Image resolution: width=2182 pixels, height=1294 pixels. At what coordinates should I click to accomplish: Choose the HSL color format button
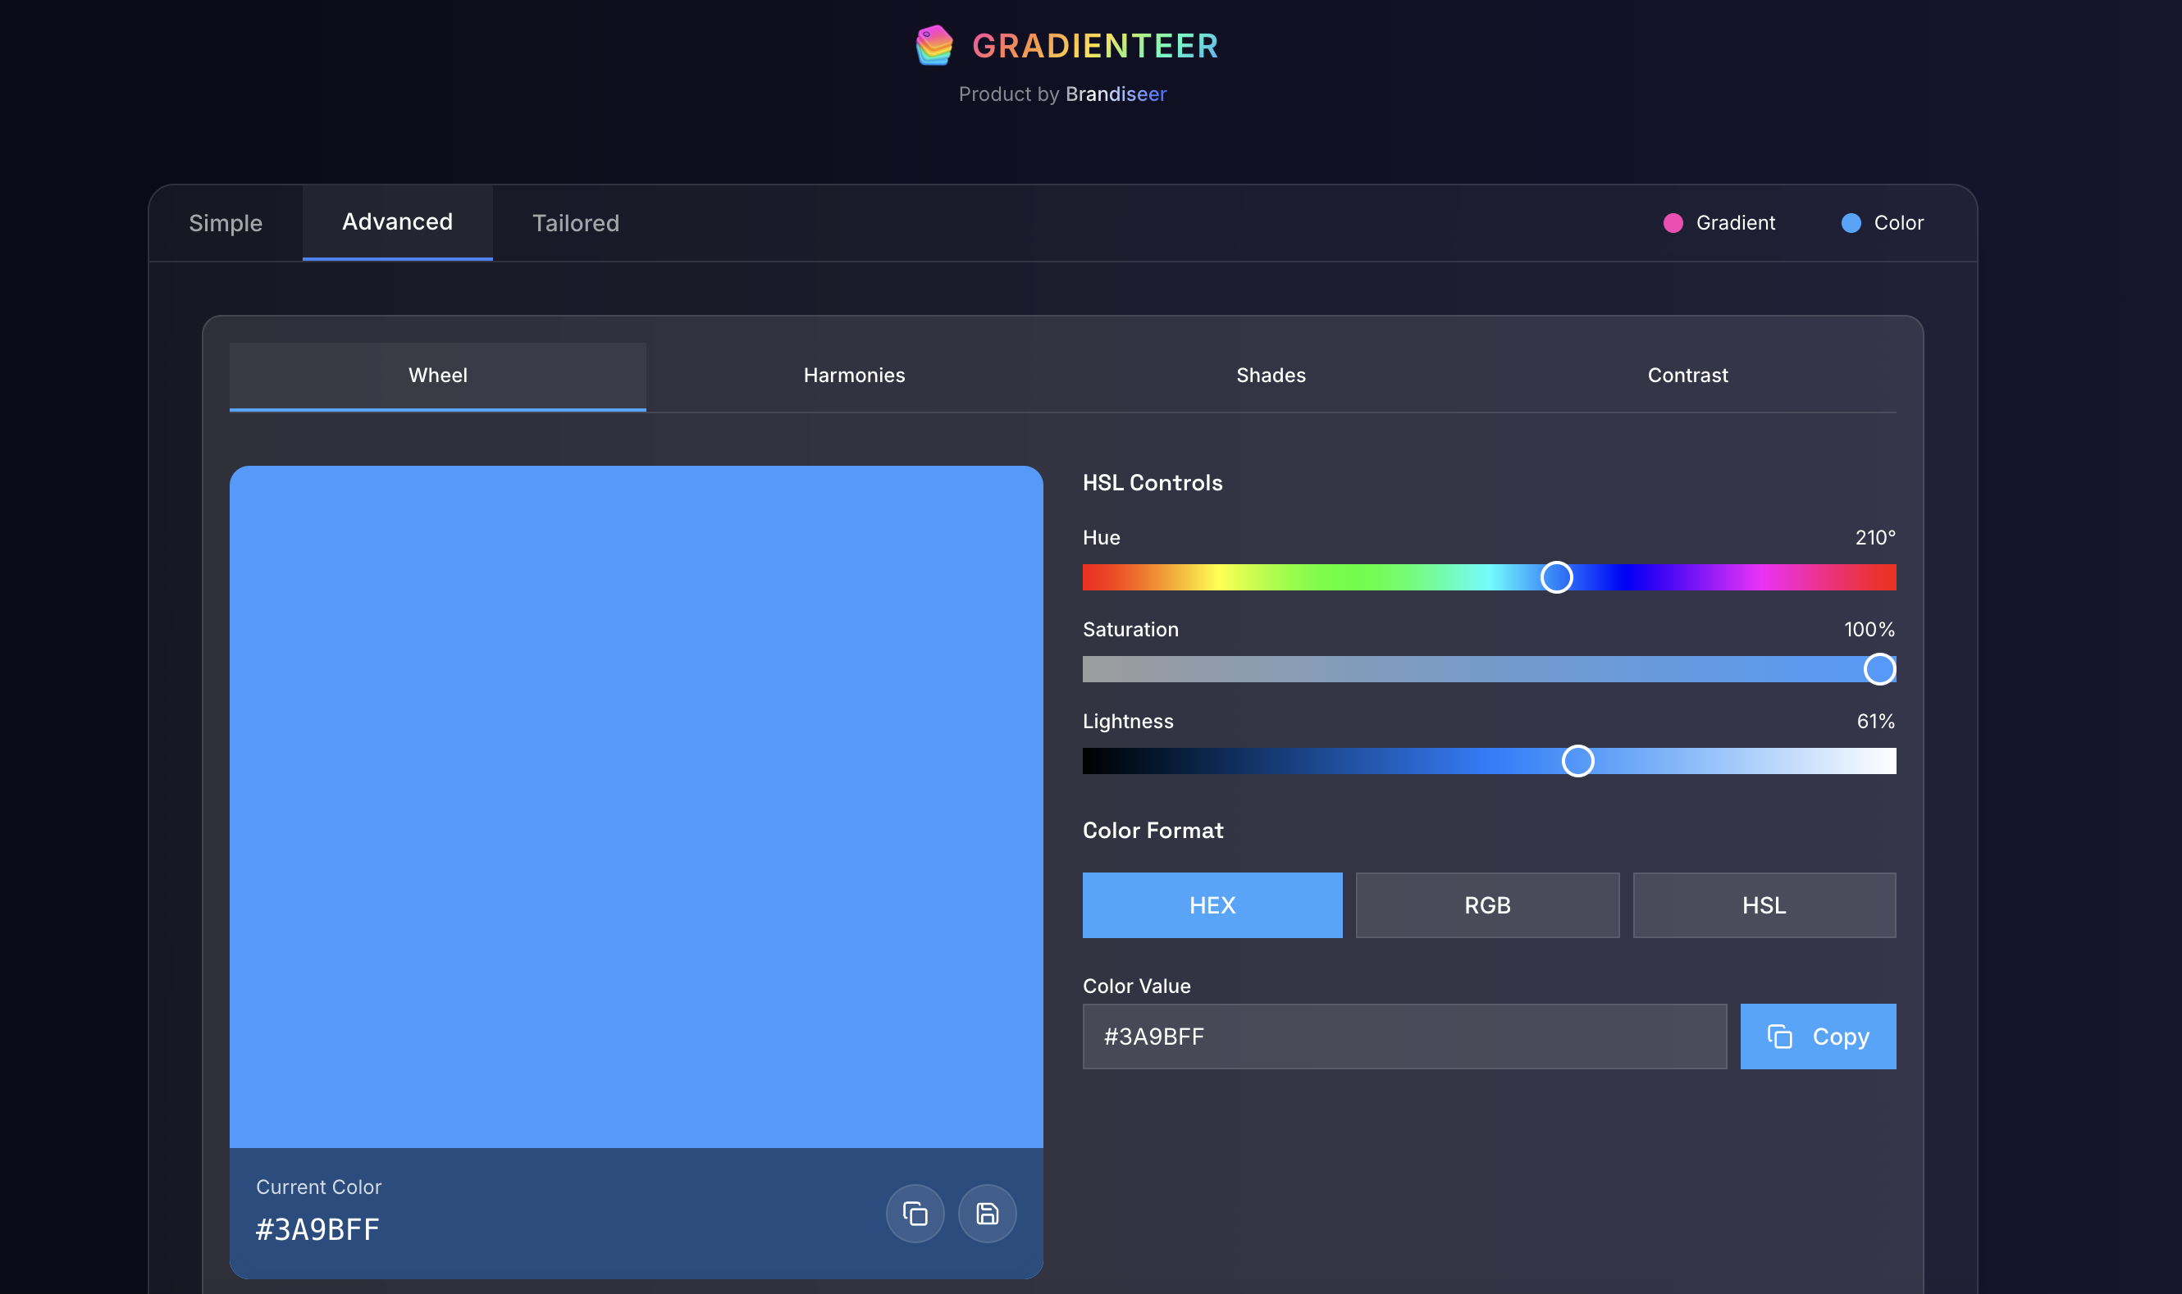tap(1764, 905)
